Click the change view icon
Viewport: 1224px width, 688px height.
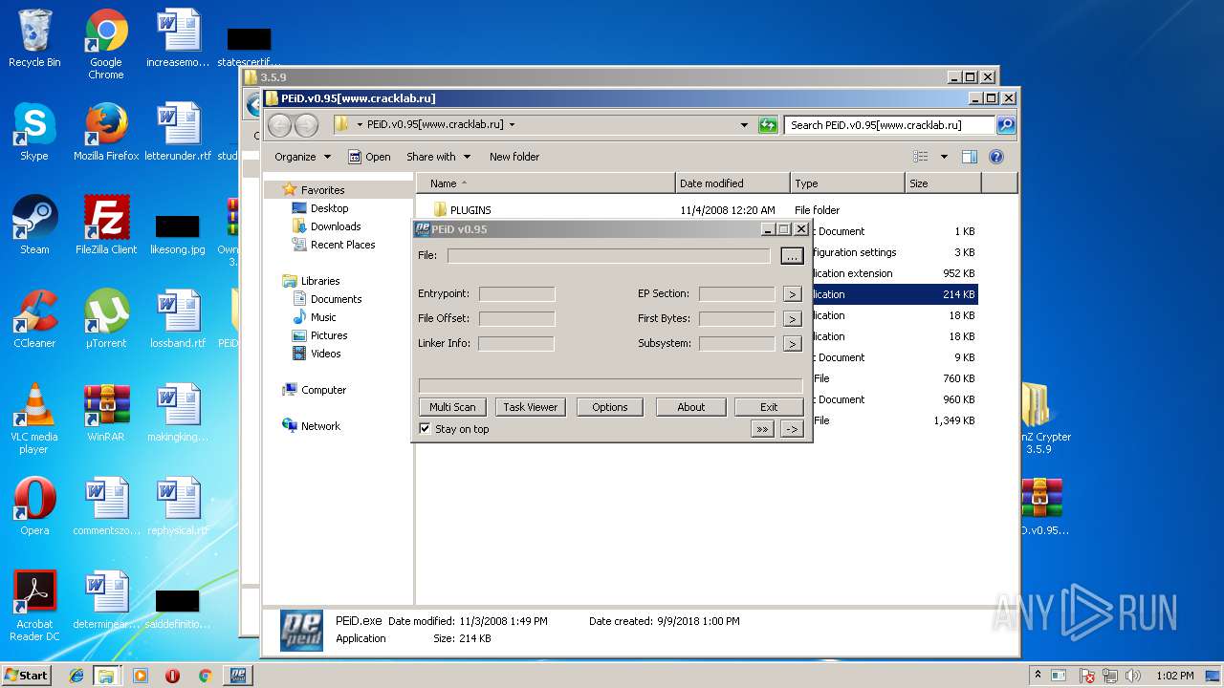921,157
